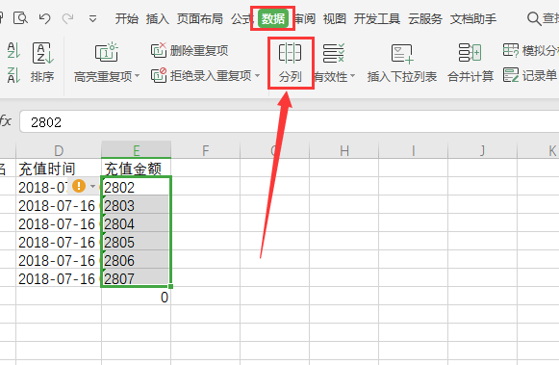
Task: Select column I header
Action: pyautogui.click(x=413, y=150)
